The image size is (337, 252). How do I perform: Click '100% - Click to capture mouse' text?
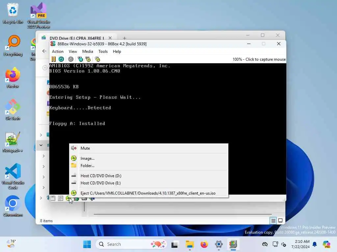click(259, 59)
